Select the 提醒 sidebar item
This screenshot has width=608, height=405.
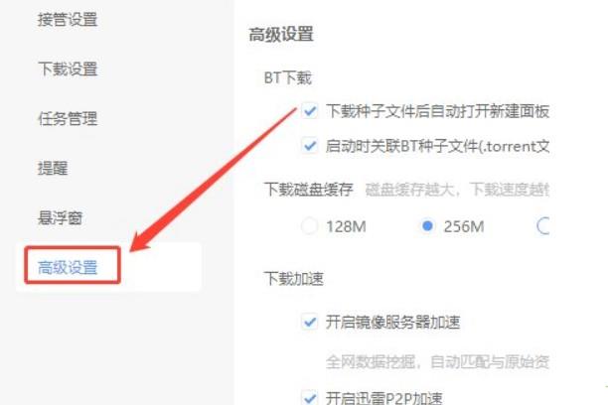[x=53, y=168]
